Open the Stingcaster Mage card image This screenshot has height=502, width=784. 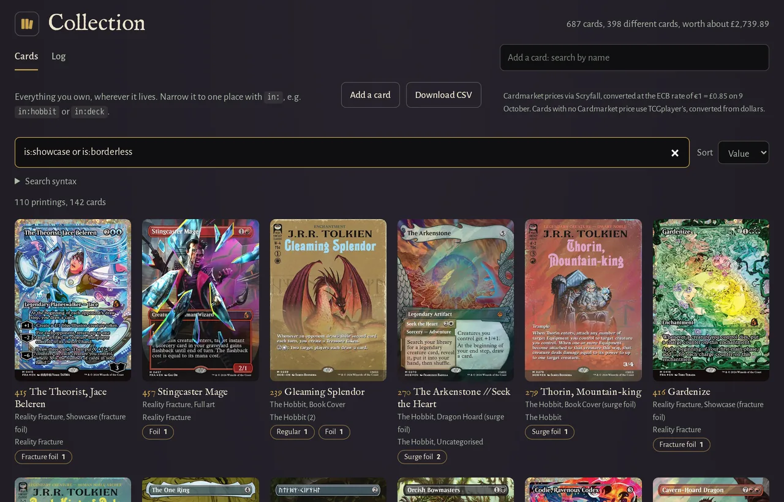pos(200,300)
